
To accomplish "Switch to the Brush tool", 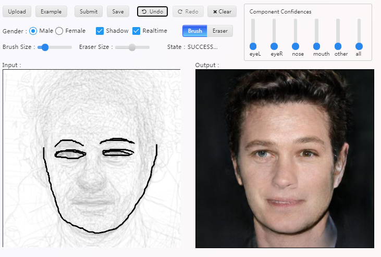I will [195, 31].
